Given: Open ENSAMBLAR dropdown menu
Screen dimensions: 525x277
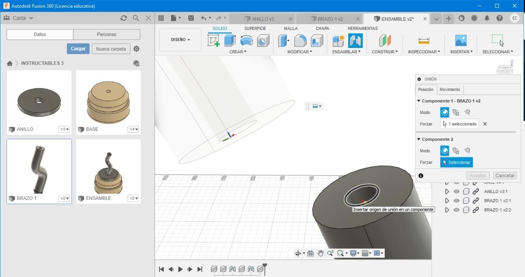Looking at the screenshot, I should tap(347, 52).
